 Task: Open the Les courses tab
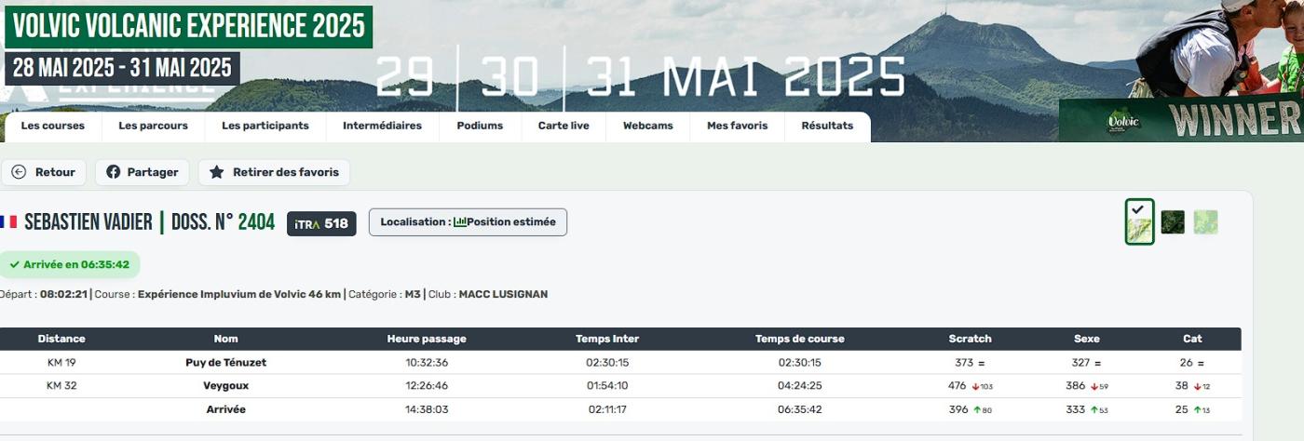click(x=52, y=126)
